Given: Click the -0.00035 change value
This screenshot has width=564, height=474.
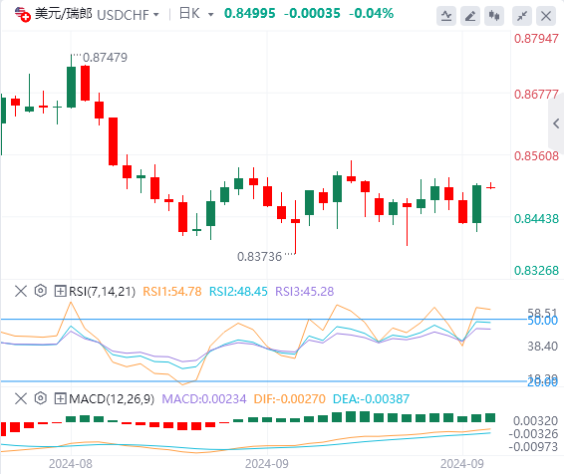Looking at the screenshot, I should (312, 14).
